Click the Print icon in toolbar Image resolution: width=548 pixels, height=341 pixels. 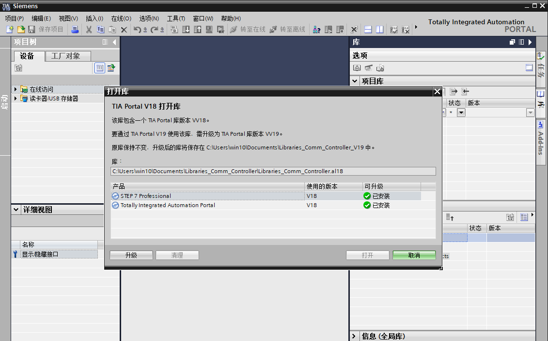tap(75, 30)
